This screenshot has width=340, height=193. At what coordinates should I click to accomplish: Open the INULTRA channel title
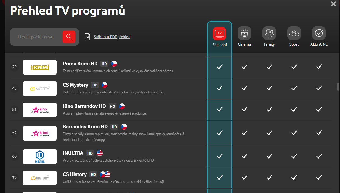(x=73, y=153)
